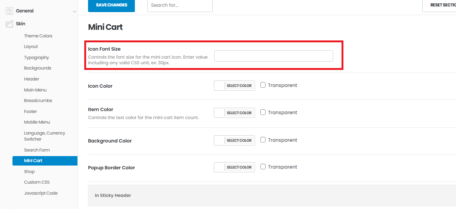Open Breadcrumbs settings
The height and width of the screenshot is (209, 456).
(x=38, y=101)
